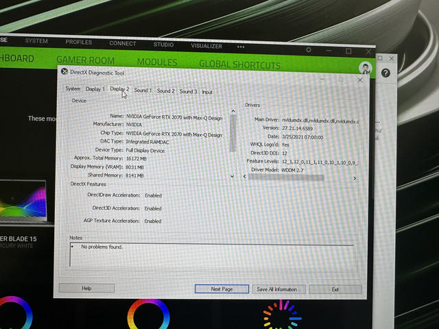This screenshot has height=329, width=439.
Task: Open the System tab in DirectX Diagnostic Tool
Action: [73, 88]
